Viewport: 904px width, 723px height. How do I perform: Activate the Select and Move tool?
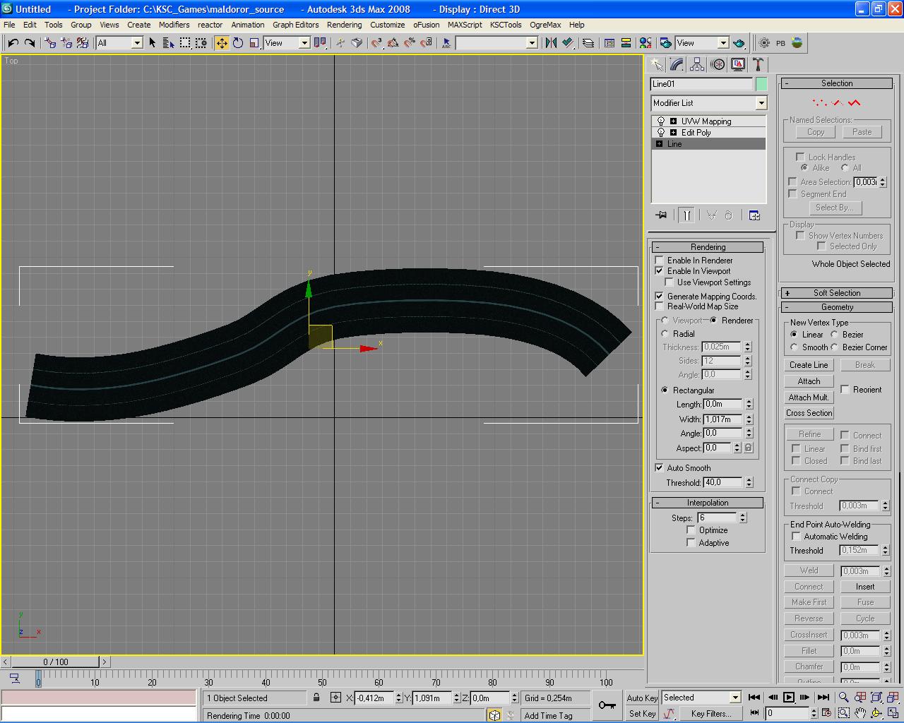[222, 43]
